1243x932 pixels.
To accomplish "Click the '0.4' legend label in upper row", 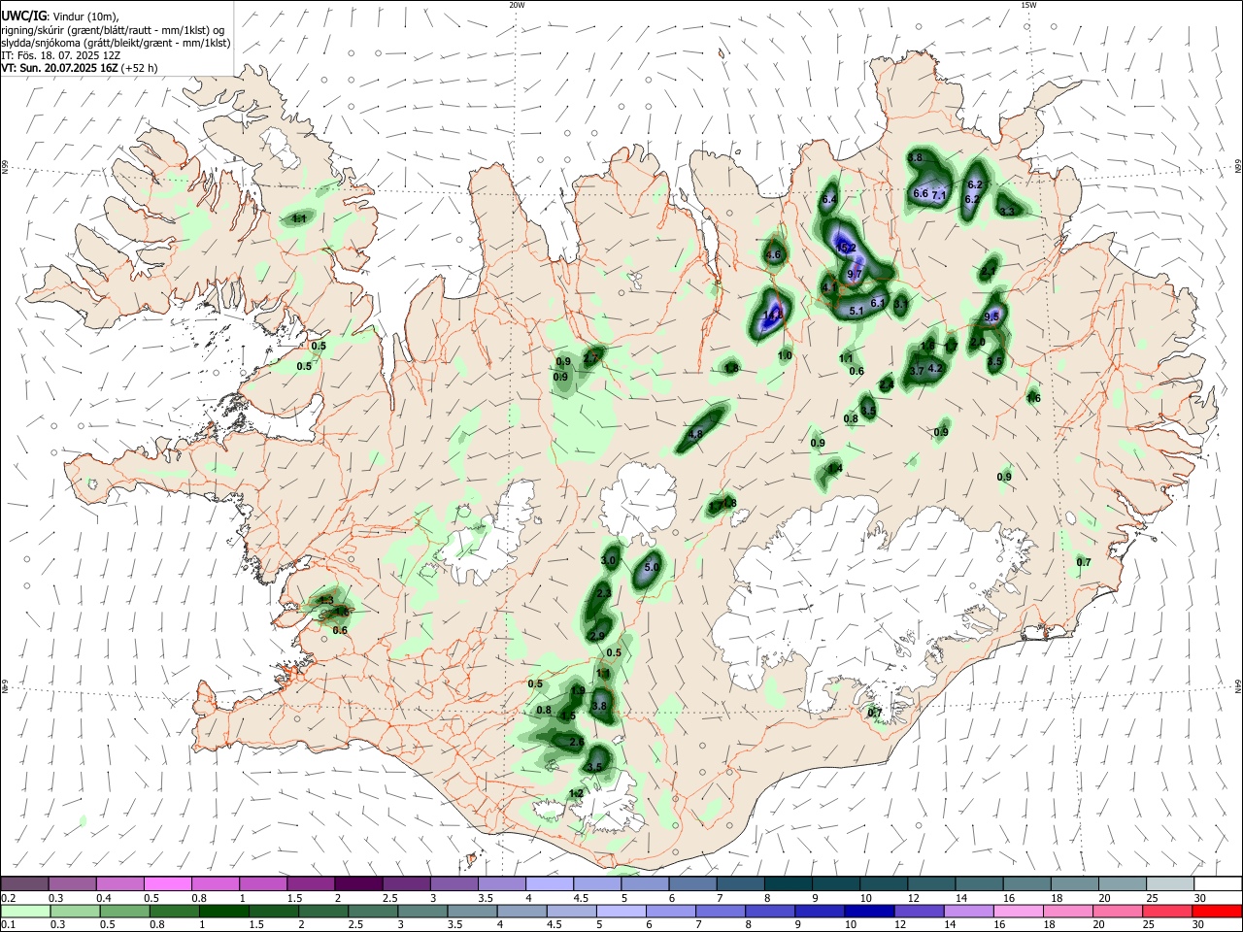I will coord(104,898).
